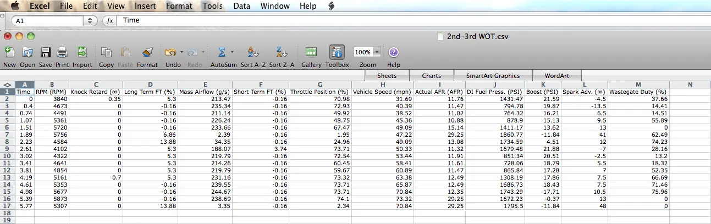Select the Format paintbrush icon
This screenshot has width=711, height=224.
147,53
